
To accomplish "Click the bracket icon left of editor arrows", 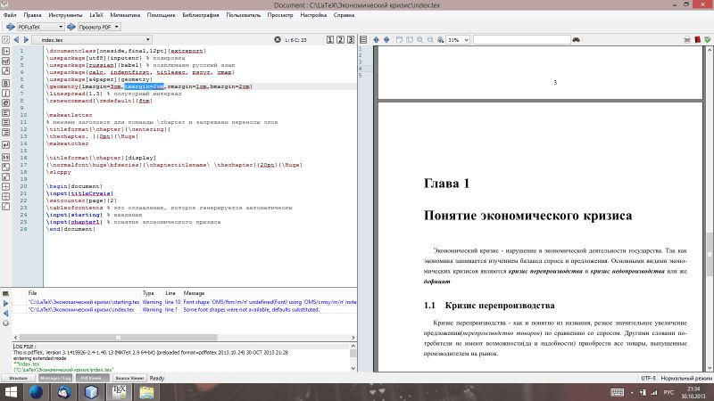I will 5,39.
